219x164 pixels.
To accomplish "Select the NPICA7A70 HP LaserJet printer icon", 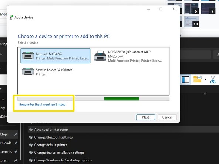I will (100, 56).
